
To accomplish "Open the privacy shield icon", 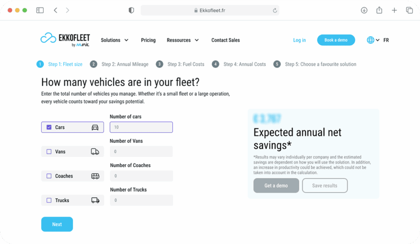I will [x=131, y=10].
